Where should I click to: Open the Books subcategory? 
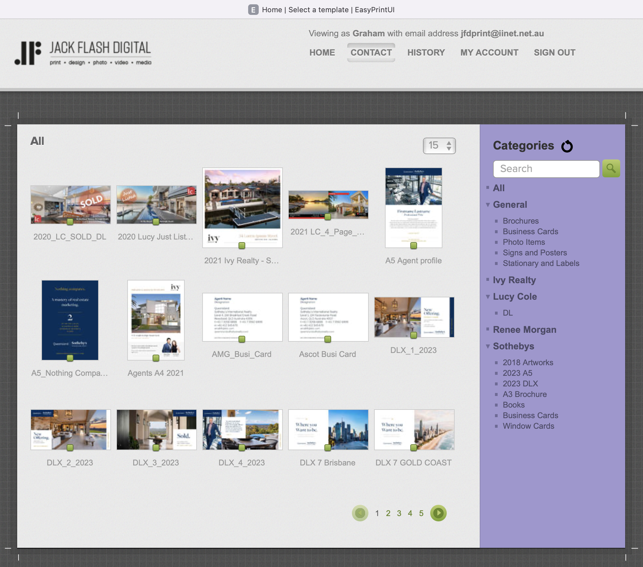tap(514, 405)
